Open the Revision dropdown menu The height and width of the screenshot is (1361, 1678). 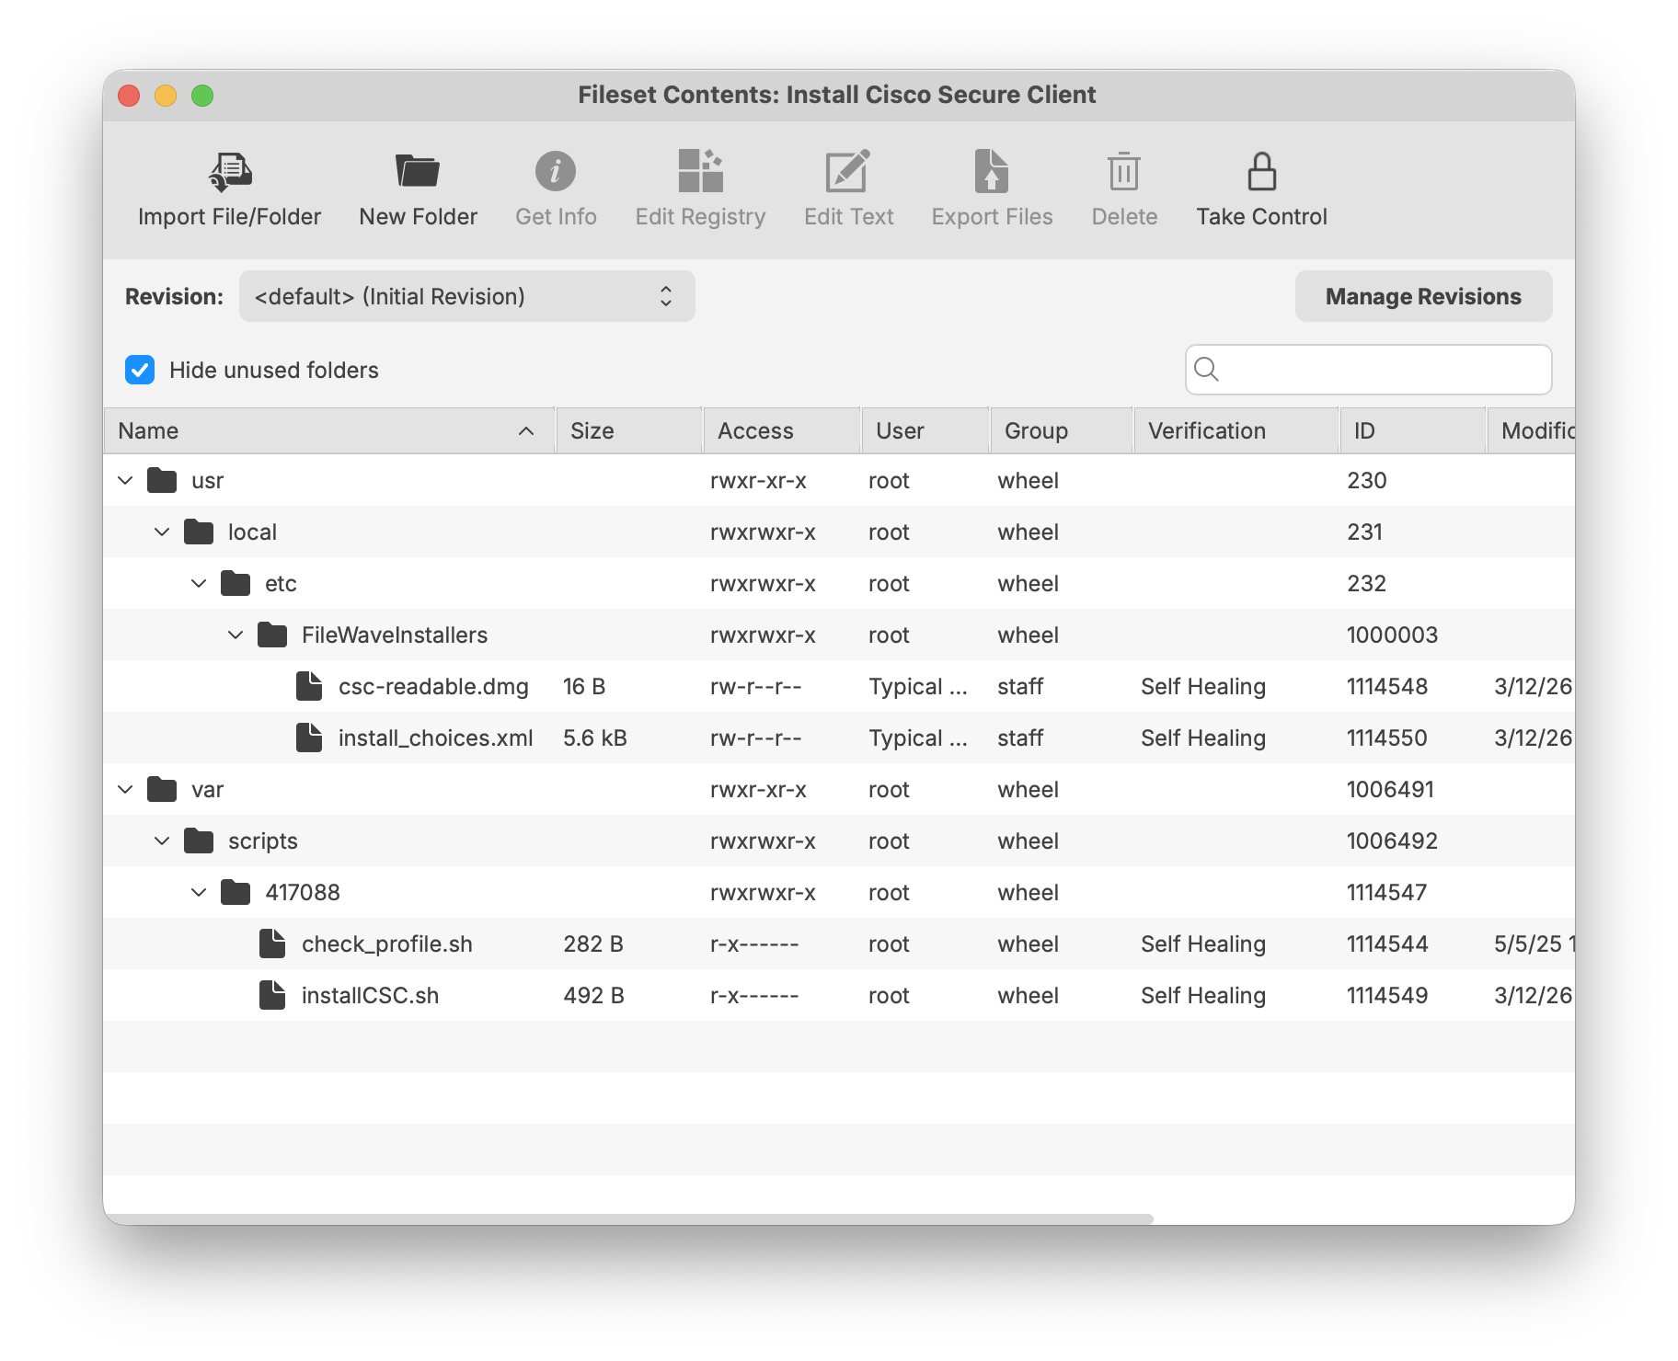(466, 296)
